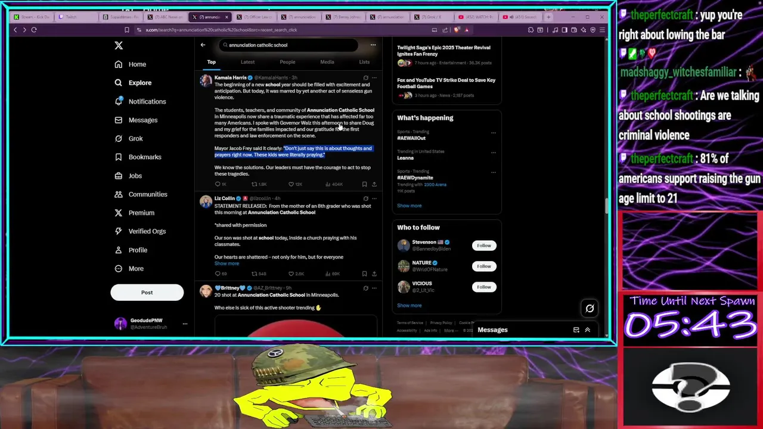Screen dimensions: 763x429
Task: Switch to the People tab
Action: 287,62
